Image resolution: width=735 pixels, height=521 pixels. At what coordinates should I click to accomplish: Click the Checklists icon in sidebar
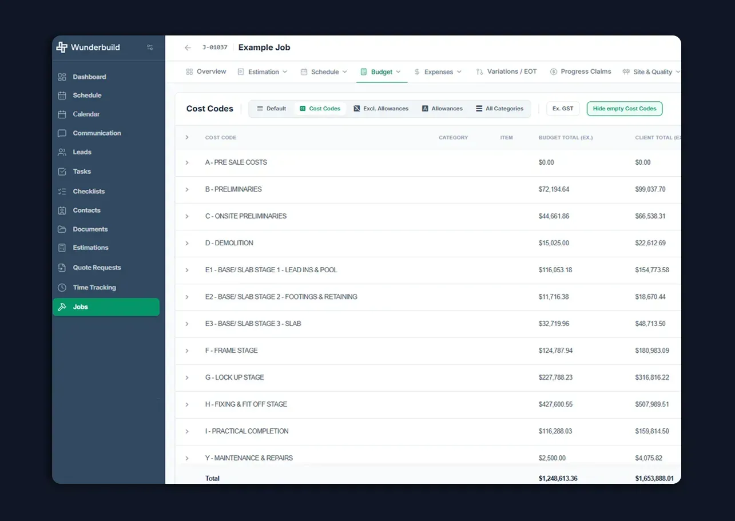point(62,191)
